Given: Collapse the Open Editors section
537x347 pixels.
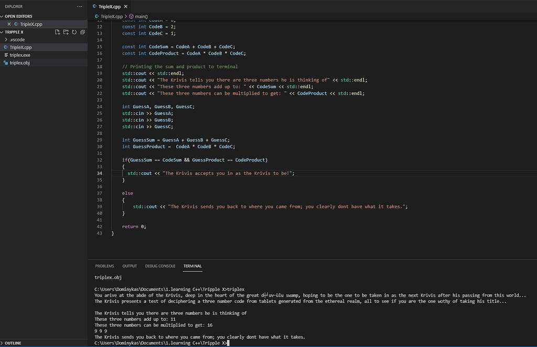Looking at the screenshot, I should tap(18, 16).
